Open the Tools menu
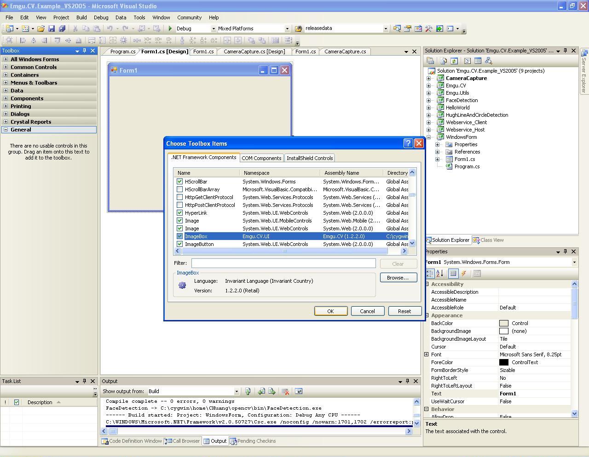The width and height of the screenshot is (589, 457). 139,17
